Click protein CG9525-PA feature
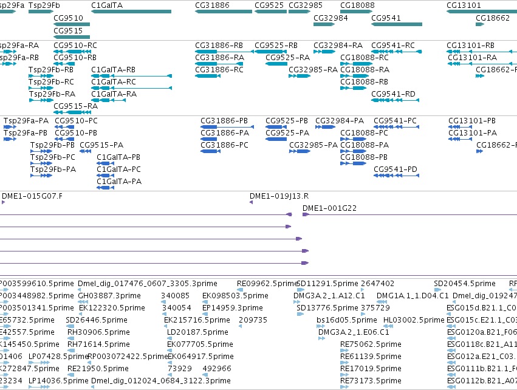This screenshot has height=390, width=517. pos(276,139)
